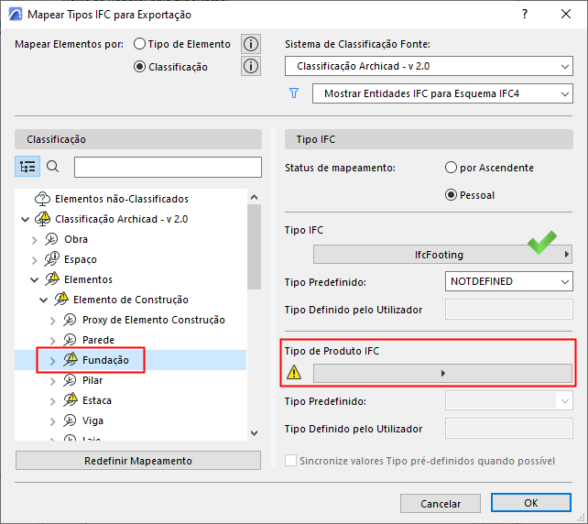Select Fundação in the classification tree

[105, 360]
